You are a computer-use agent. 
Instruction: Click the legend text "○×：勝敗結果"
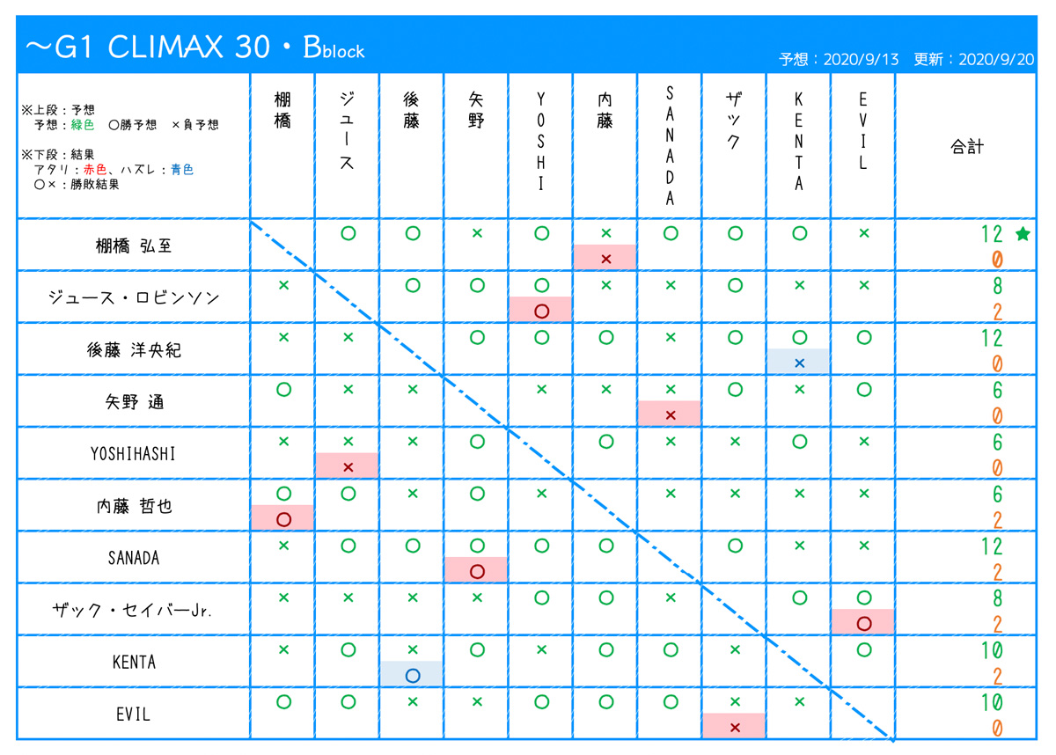[x=77, y=185]
